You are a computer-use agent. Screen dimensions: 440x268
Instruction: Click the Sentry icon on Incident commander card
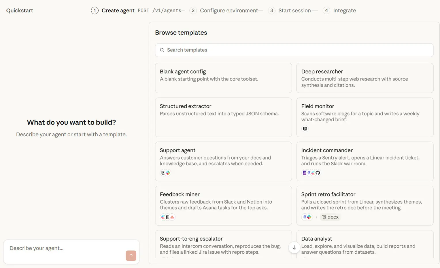tap(304, 173)
